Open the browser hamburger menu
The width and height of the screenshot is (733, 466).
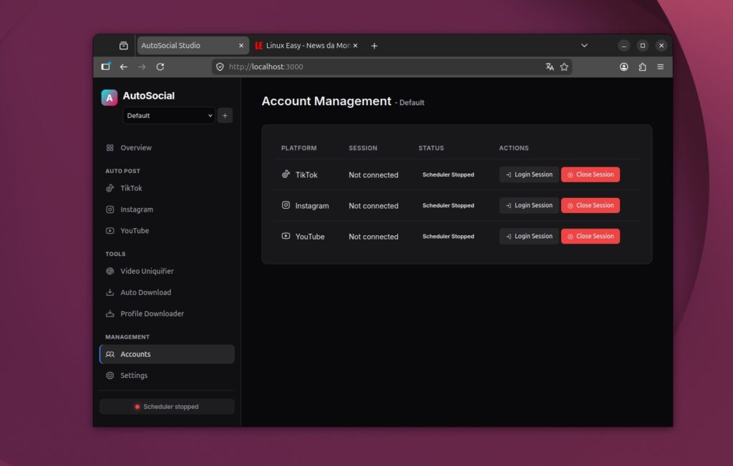coord(661,66)
